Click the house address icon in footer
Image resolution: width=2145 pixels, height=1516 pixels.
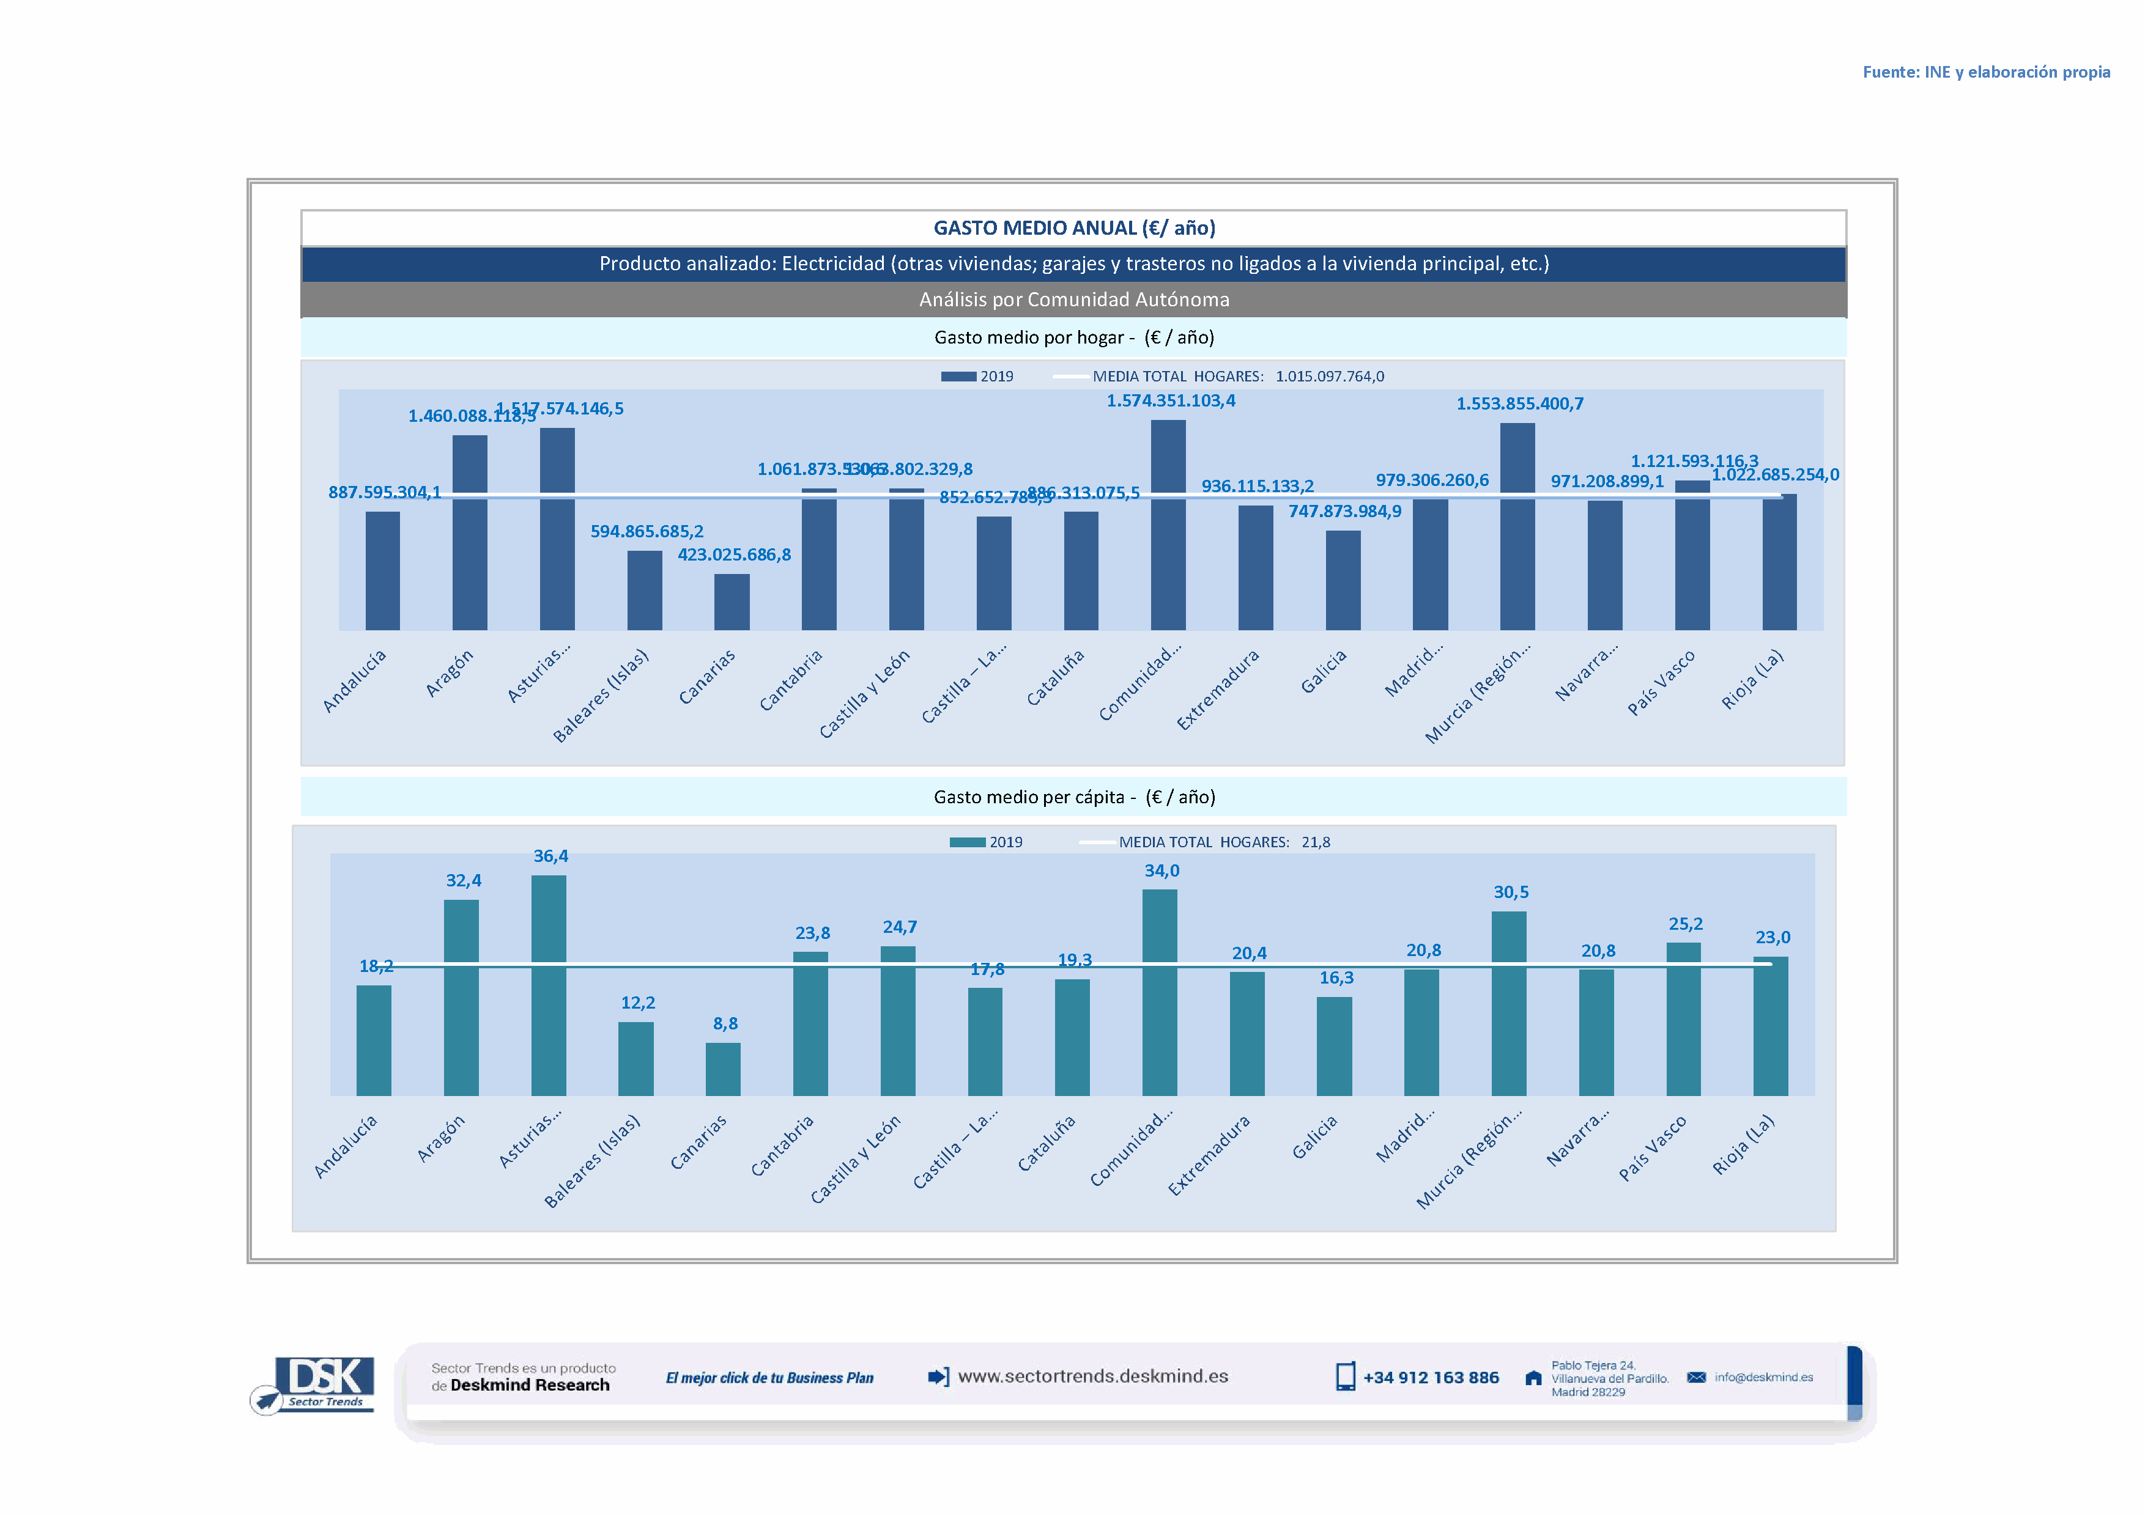pos(1533,1378)
